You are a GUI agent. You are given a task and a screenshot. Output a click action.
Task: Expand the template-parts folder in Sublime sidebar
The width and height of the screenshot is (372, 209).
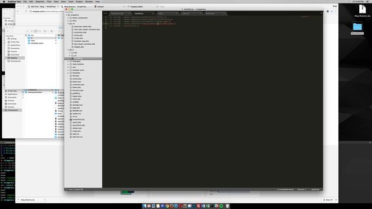point(68,70)
